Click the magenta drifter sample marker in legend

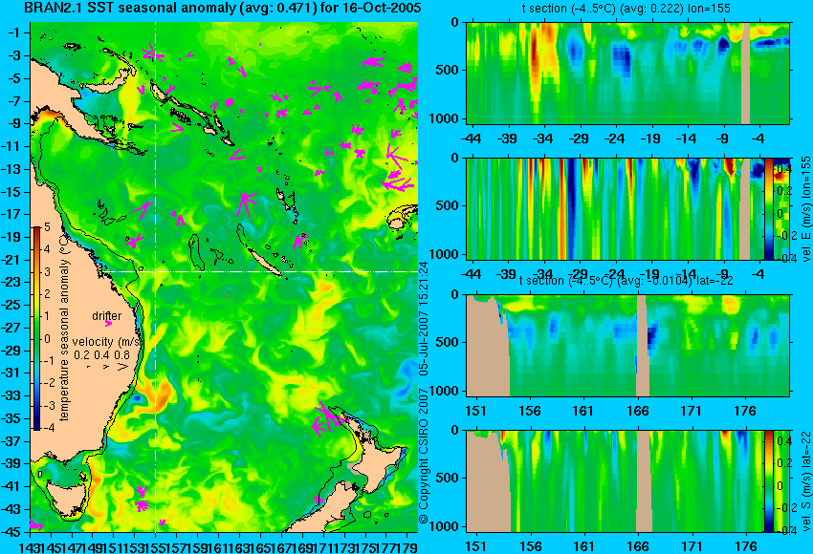click(108, 324)
